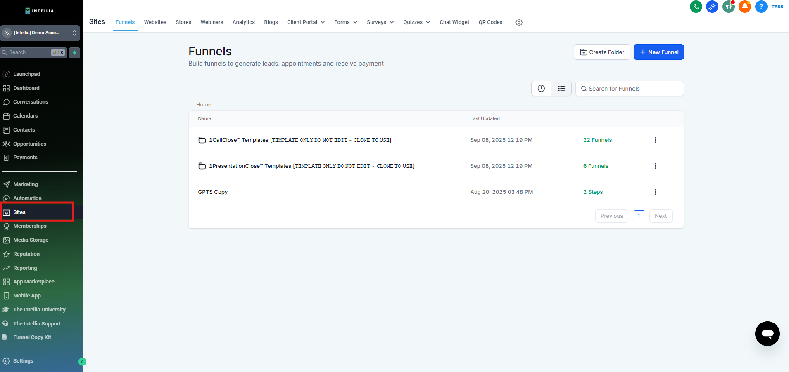This screenshot has height=372, width=789.
Task: Click the green phone dialer icon
Action: (x=696, y=7)
